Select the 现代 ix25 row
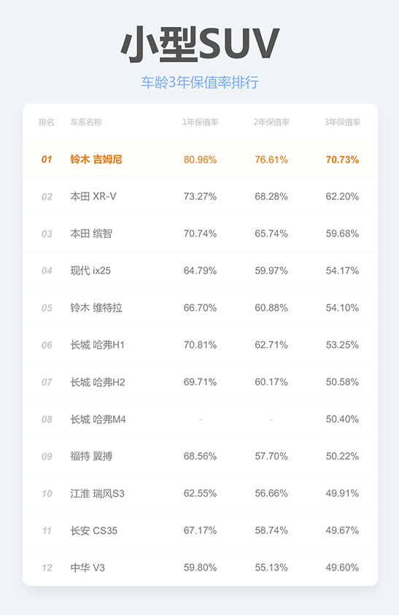This screenshot has height=615, width=399. click(x=200, y=270)
